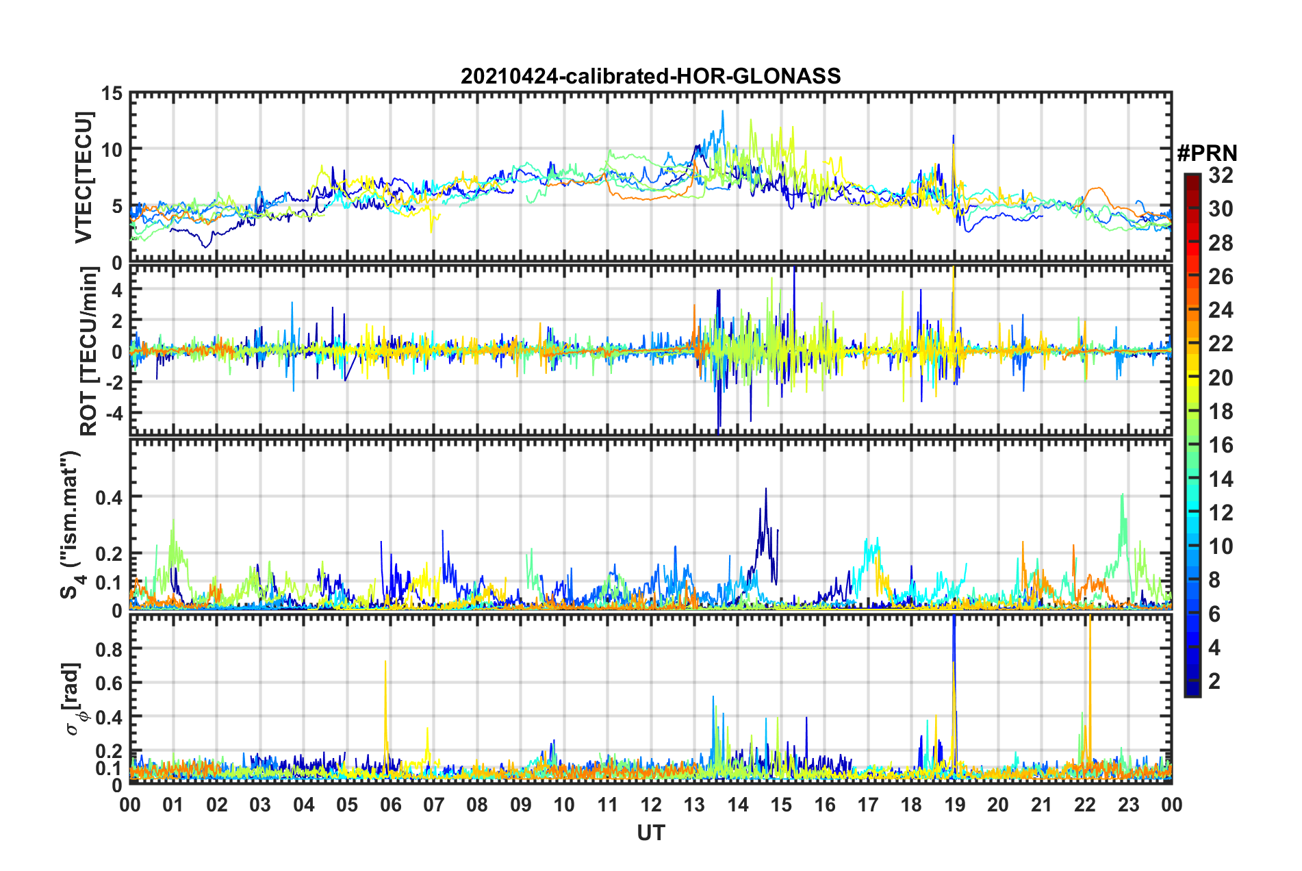The width and height of the screenshot is (1302, 871).
Task: Click colorbar tick label 8
Action: coord(1214,580)
